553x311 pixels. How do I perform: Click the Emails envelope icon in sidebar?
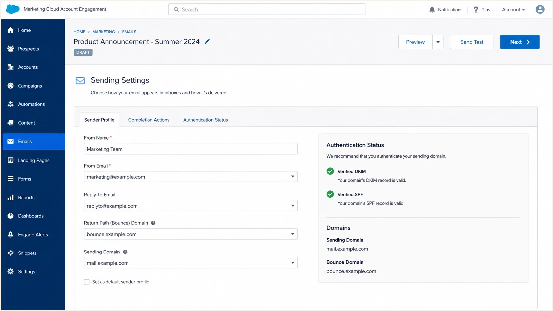pyautogui.click(x=11, y=141)
